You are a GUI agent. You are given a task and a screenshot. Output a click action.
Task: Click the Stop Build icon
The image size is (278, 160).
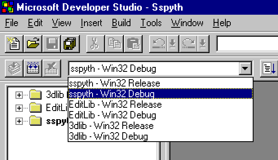(x=52, y=69)
